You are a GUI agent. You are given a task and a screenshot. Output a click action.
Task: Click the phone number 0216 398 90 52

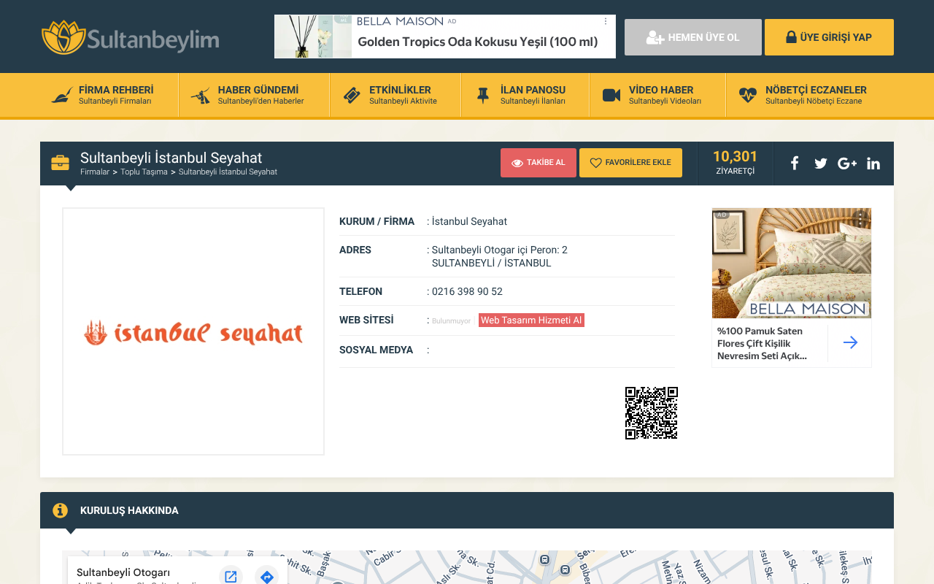click(467, 291)
